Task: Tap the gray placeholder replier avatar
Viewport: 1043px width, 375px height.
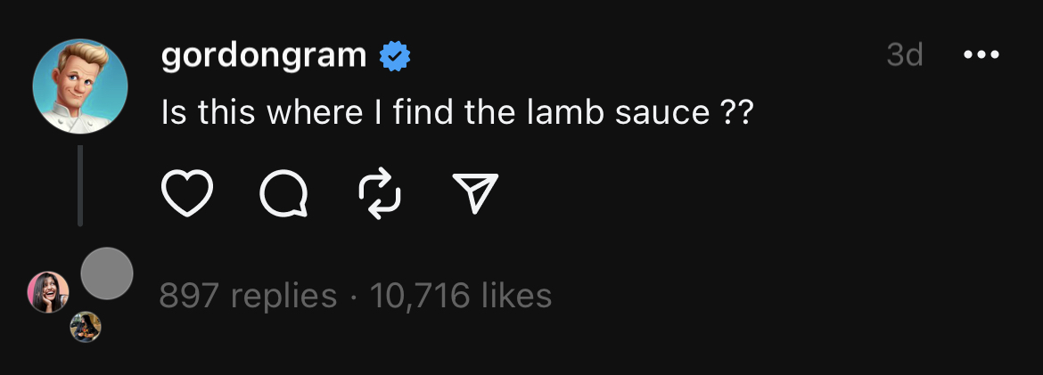Action: 107,274
